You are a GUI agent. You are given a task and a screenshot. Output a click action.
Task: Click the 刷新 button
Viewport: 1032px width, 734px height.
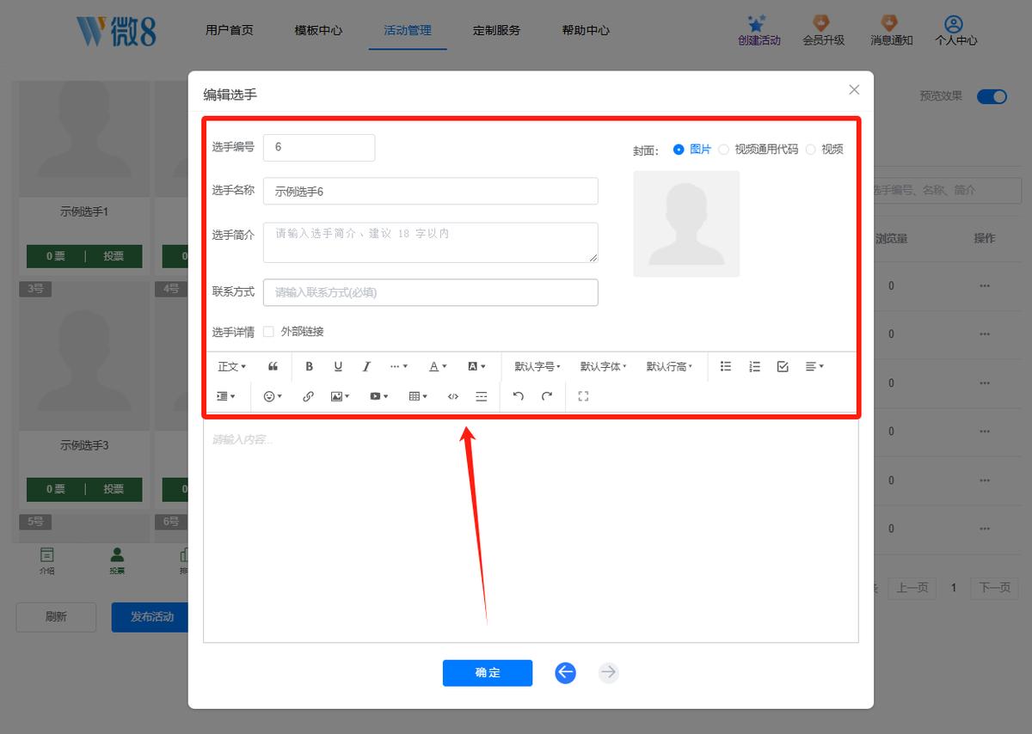56,617
